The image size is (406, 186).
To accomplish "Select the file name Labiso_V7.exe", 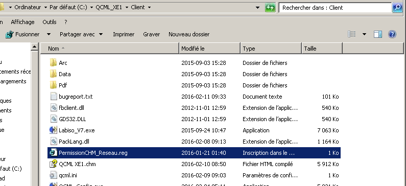I will 77,130.
